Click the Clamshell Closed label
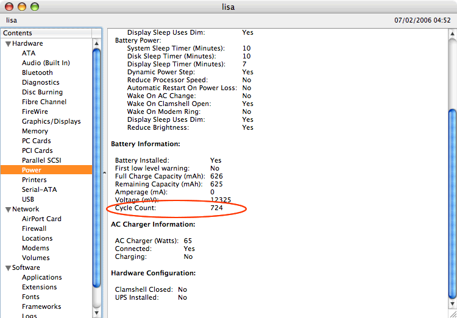 click(144, 289)
